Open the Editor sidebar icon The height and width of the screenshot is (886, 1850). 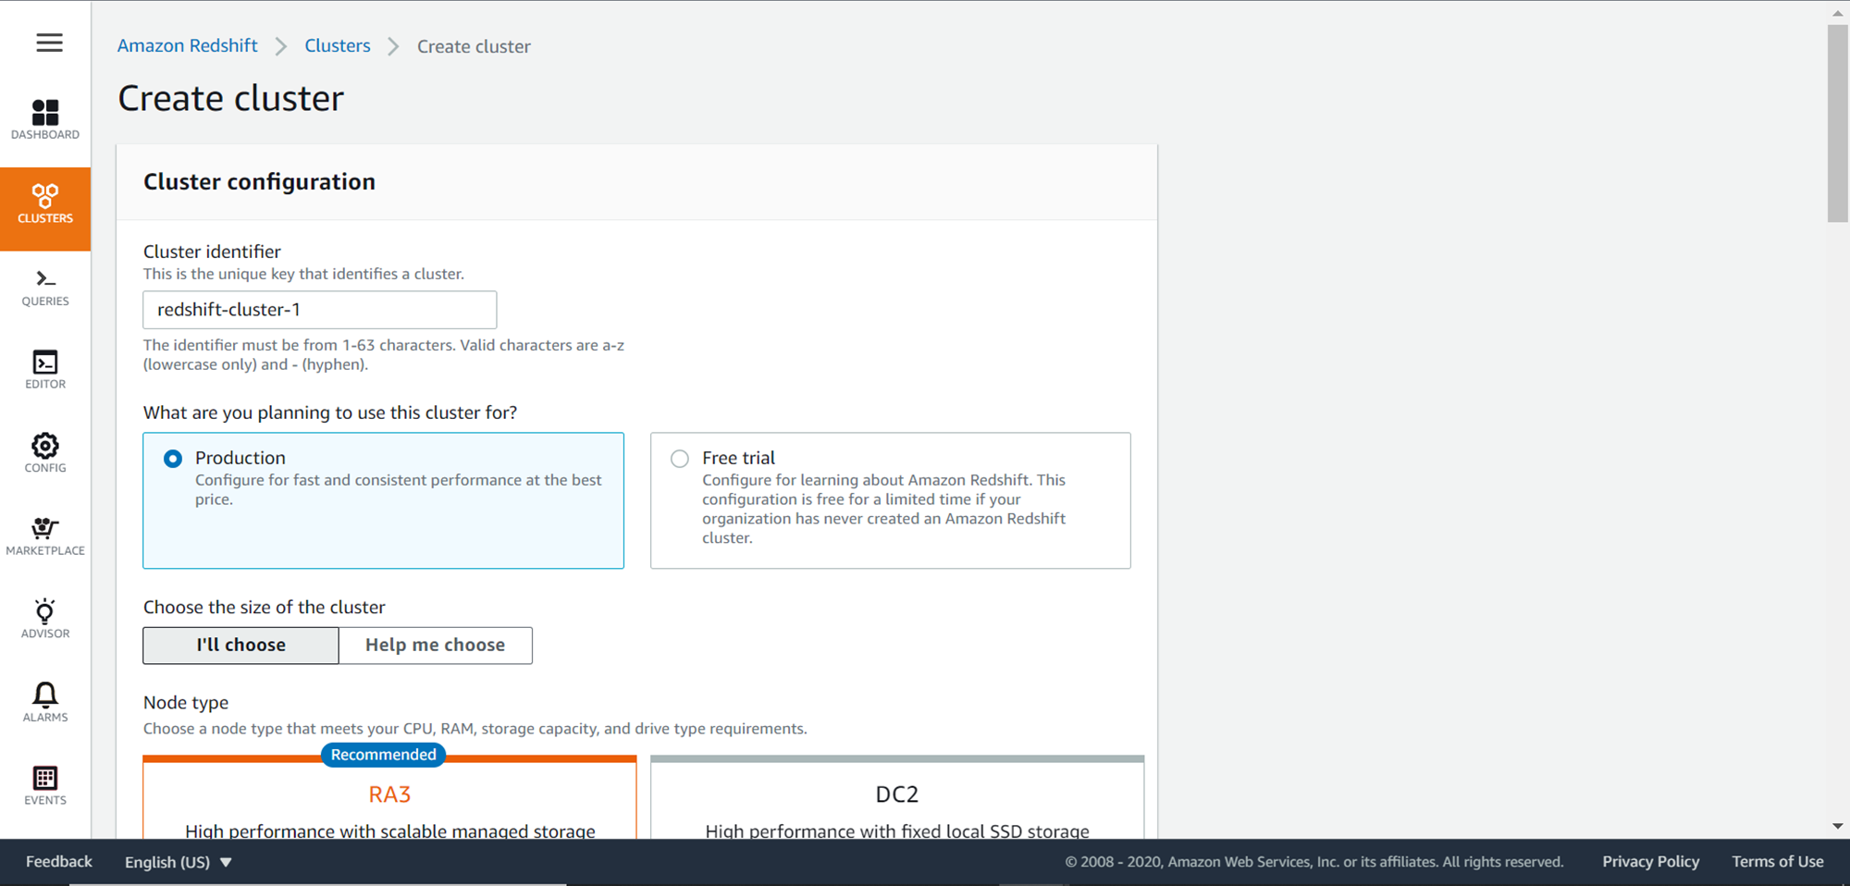coord(45,370)
